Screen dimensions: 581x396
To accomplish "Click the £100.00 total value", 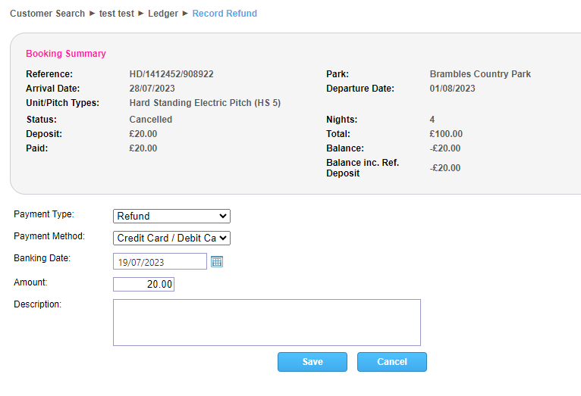I will 445,134.
